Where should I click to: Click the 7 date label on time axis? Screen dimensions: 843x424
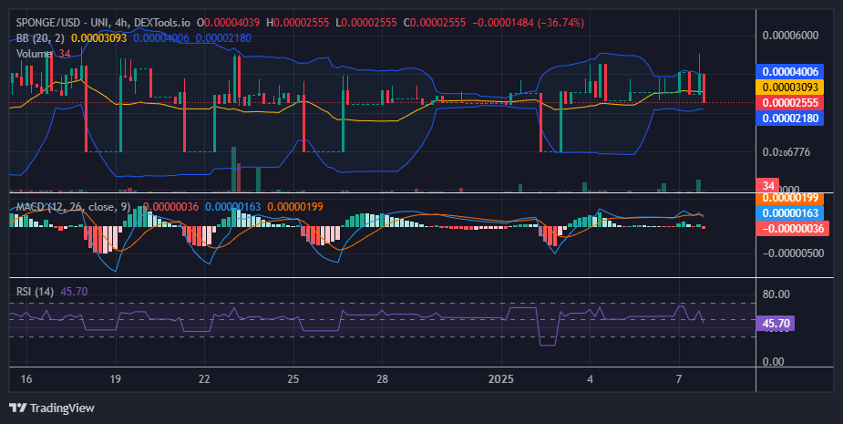pos(679,379)
